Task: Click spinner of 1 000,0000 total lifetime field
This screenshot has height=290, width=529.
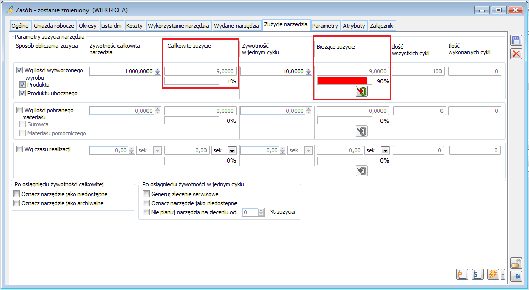Action: pyautogui.click(x=157, y=71)
